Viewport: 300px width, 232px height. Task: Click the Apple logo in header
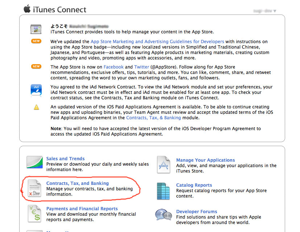tap(27, 9)
